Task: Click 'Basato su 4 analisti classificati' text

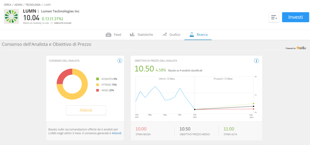Action: (x=185, y=70)
